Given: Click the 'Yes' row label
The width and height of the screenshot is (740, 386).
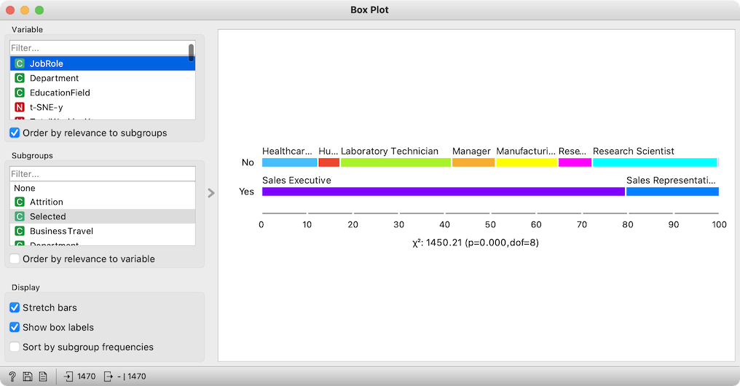Looking at the screenshot, I should pyautogui.click(x=246, y=192).
